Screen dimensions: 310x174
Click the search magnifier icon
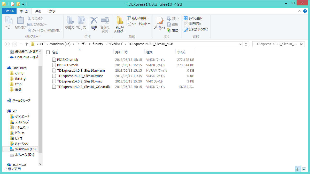pyautogui.click(x=301, y=44)
